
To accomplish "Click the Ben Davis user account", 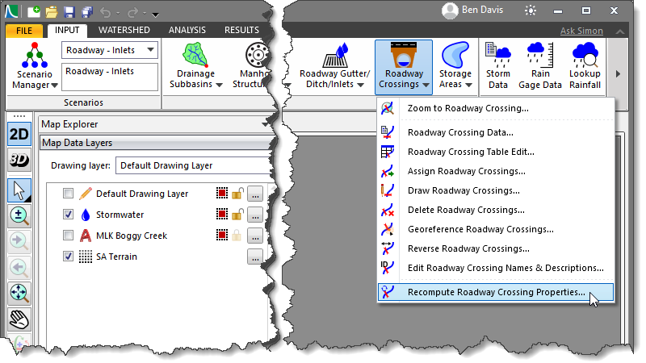I will (472, 10).
